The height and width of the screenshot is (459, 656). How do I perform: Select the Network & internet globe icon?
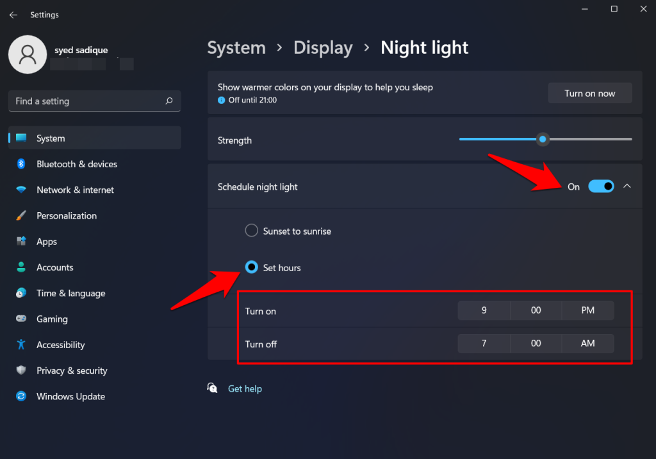[20, 190]
